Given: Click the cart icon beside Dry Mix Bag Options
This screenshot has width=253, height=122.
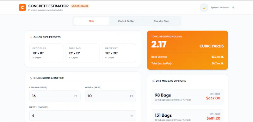Looking at the screenshot, I should (153, 81).
